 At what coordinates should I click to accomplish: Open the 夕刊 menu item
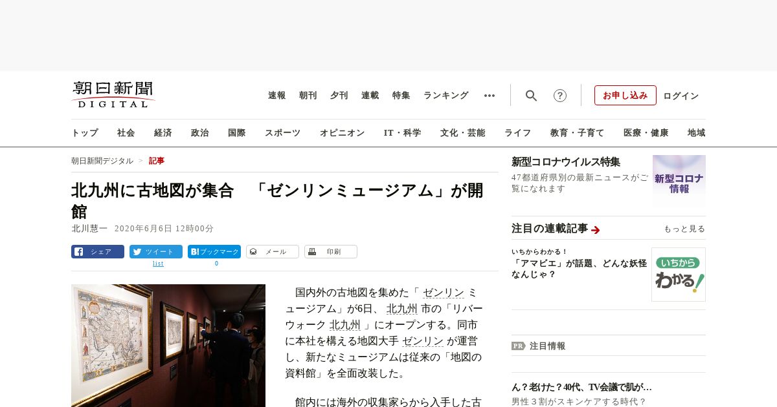pyautogui.click(x=339, y=96)
